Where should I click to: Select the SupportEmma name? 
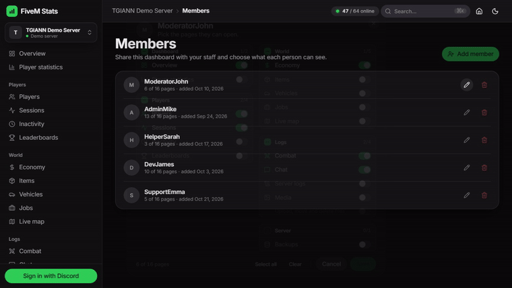(164, 192)
